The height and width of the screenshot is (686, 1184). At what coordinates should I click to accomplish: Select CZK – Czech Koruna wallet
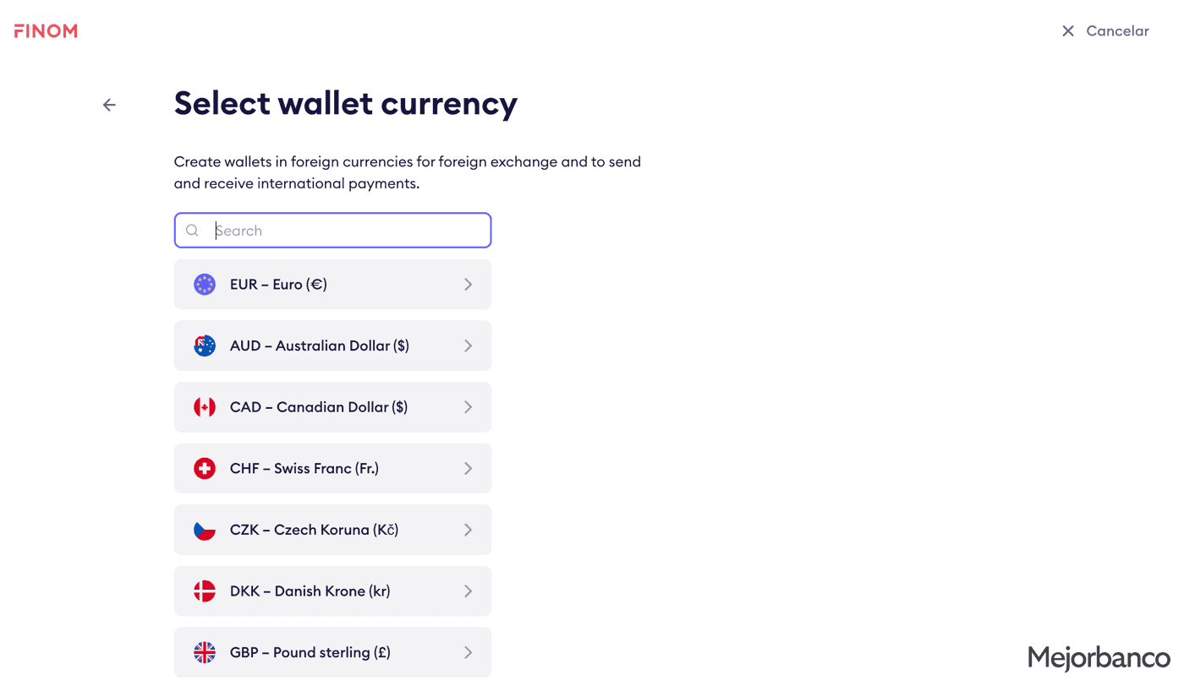point(332,530)
